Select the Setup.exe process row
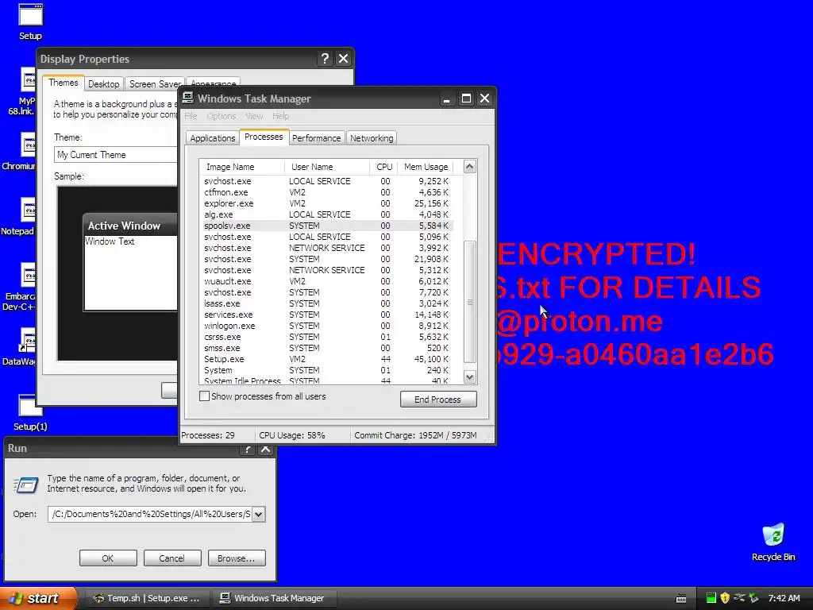The image size is (813, 610). pyautogui.click(x=326, y=359)
